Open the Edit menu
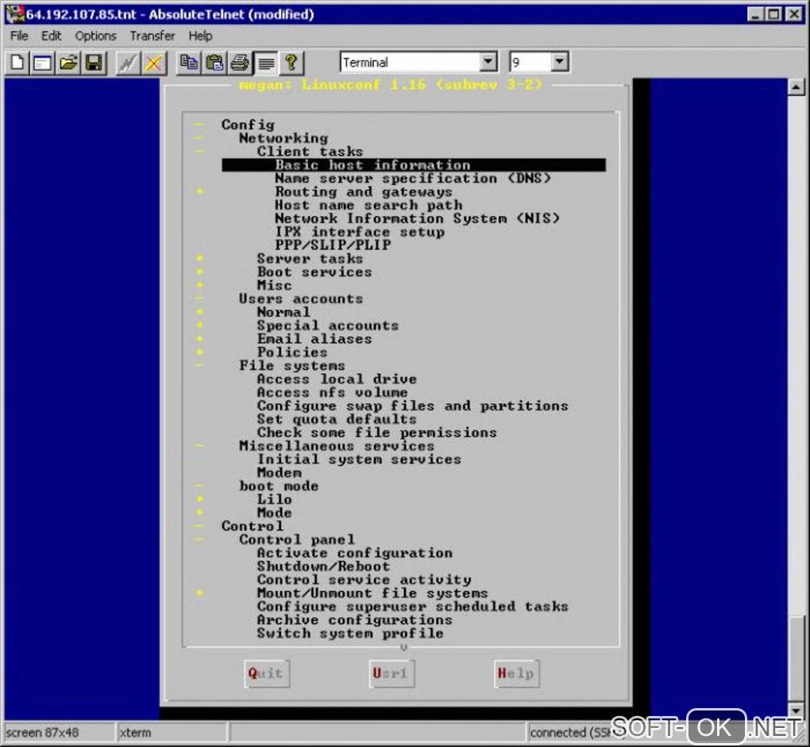The width and height of the screenshot is (810, 747). [51, 36]
